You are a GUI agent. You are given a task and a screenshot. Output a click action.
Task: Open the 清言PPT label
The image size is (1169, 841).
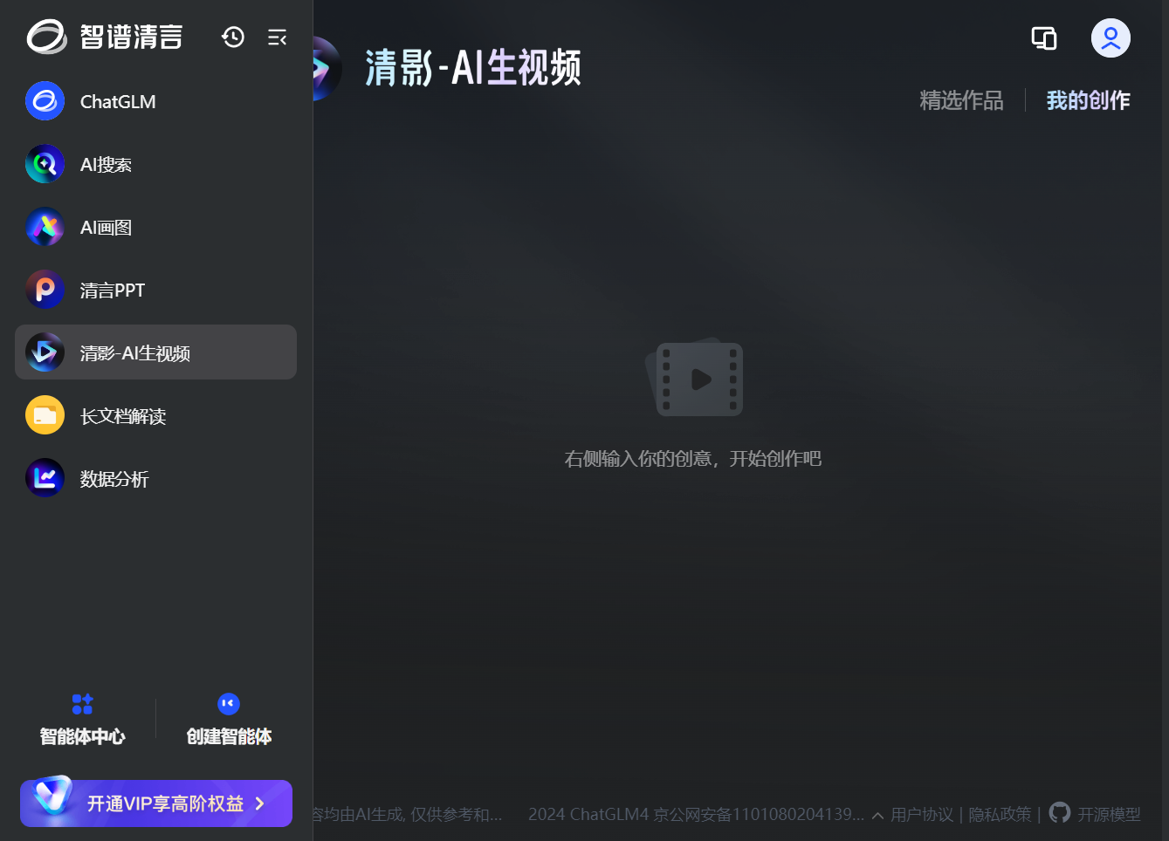click(x=113, y=291)
